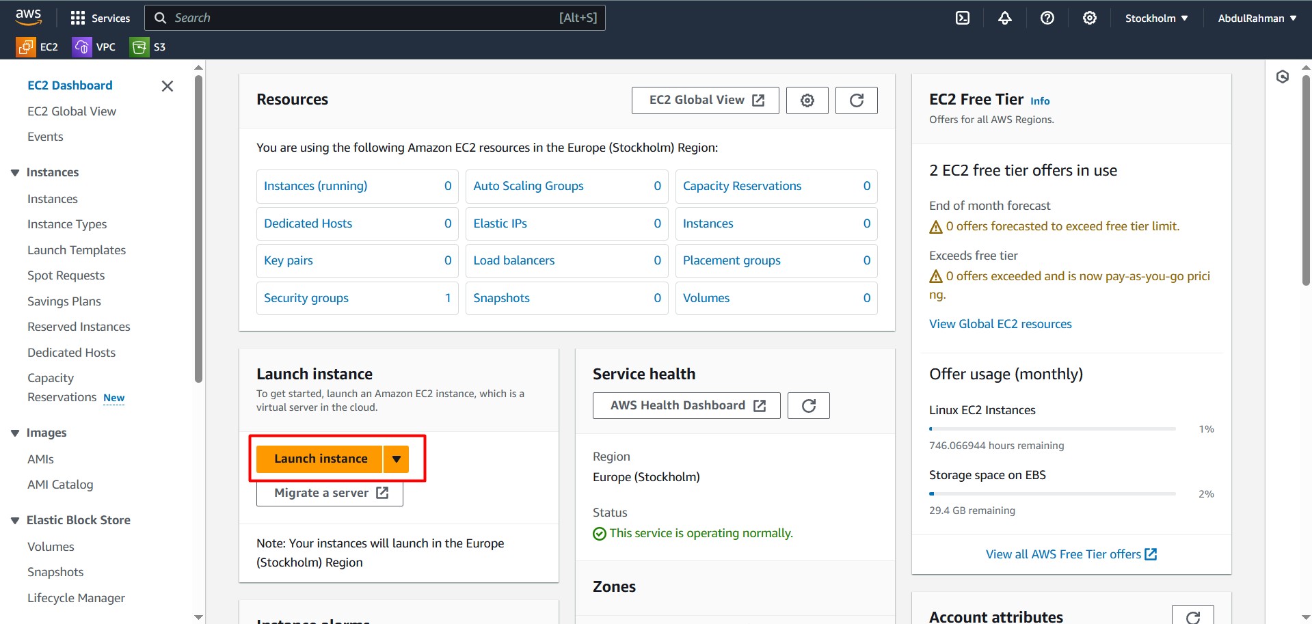This screenshot has width=1312, height=624.
Task: Open Security groups resource link
Action: (306, 298)
